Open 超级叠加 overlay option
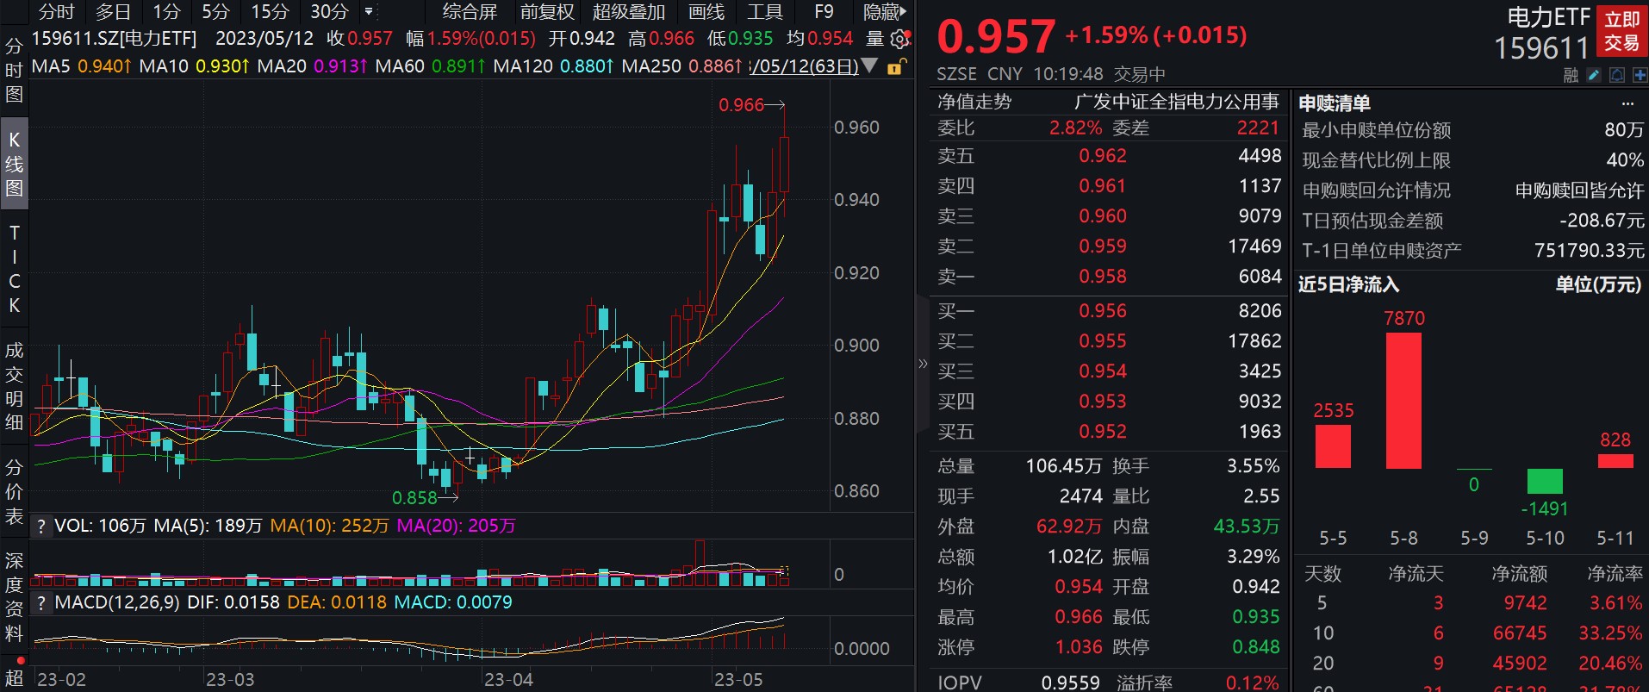The height and width of the screenshot is (692, 1649). tap(629, 12)
